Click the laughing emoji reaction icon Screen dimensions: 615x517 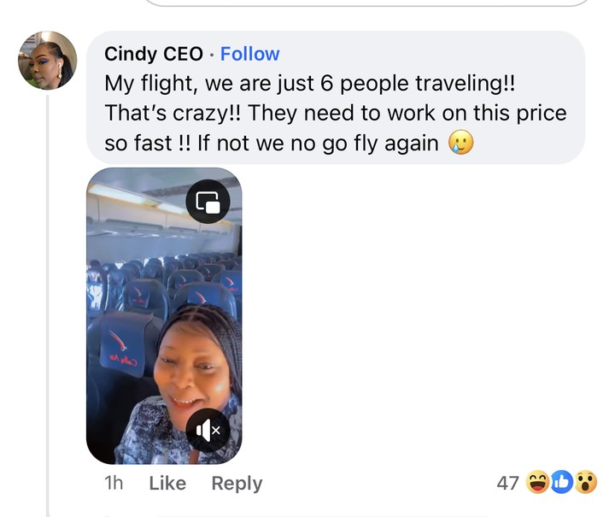click(x=538, y=483)
